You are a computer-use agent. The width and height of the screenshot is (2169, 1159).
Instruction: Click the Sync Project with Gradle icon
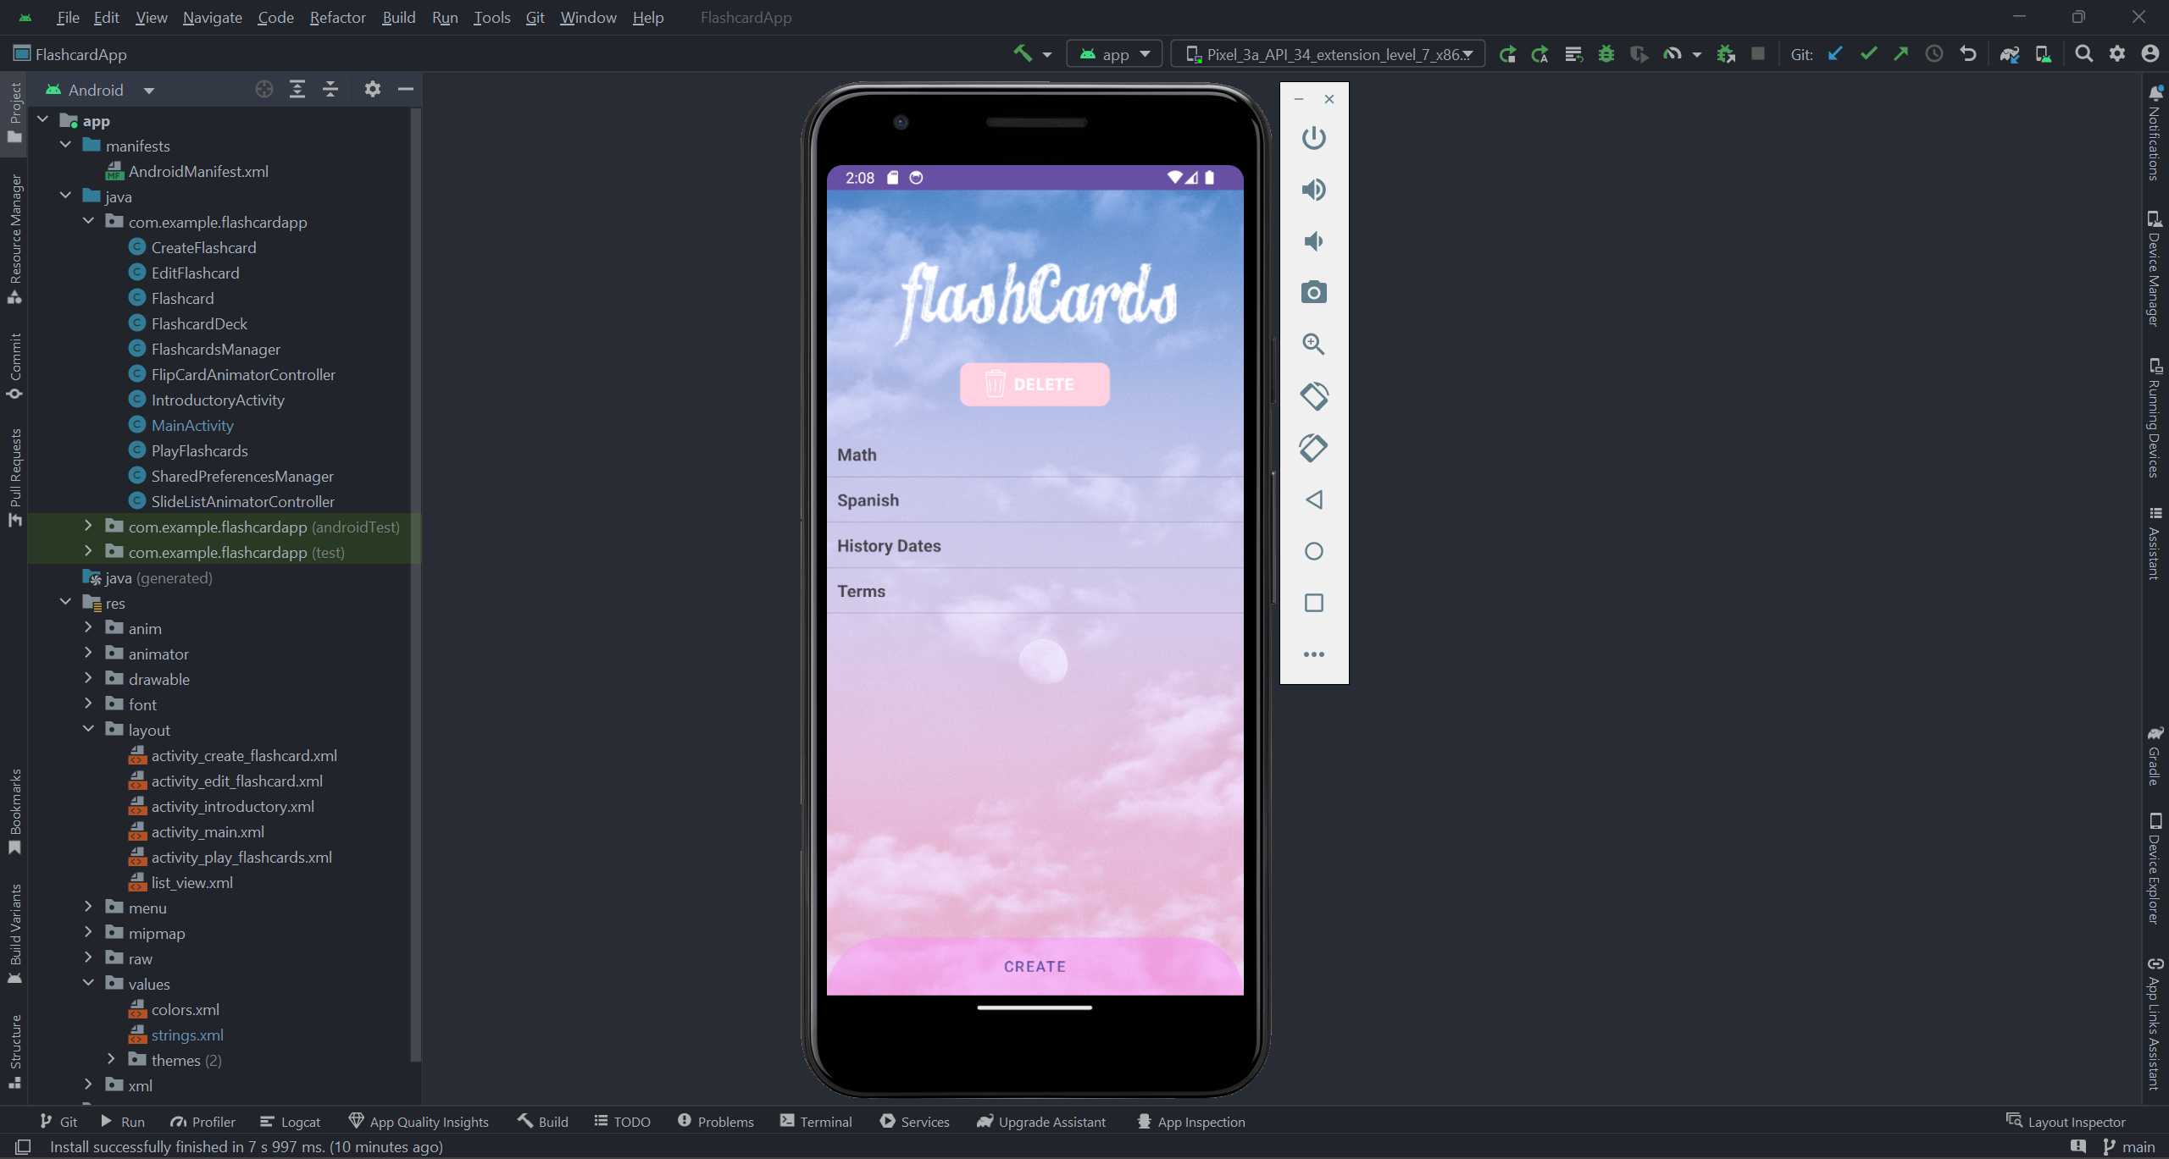pos(2009,54)
